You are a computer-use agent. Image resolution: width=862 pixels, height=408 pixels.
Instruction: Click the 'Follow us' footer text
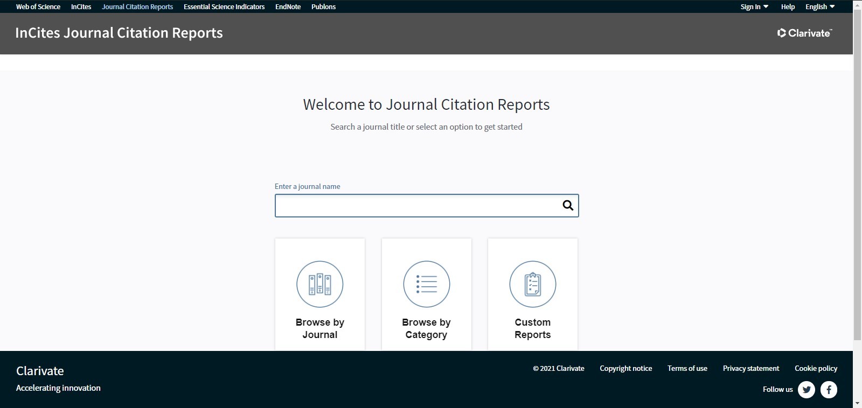coord(778,389)
